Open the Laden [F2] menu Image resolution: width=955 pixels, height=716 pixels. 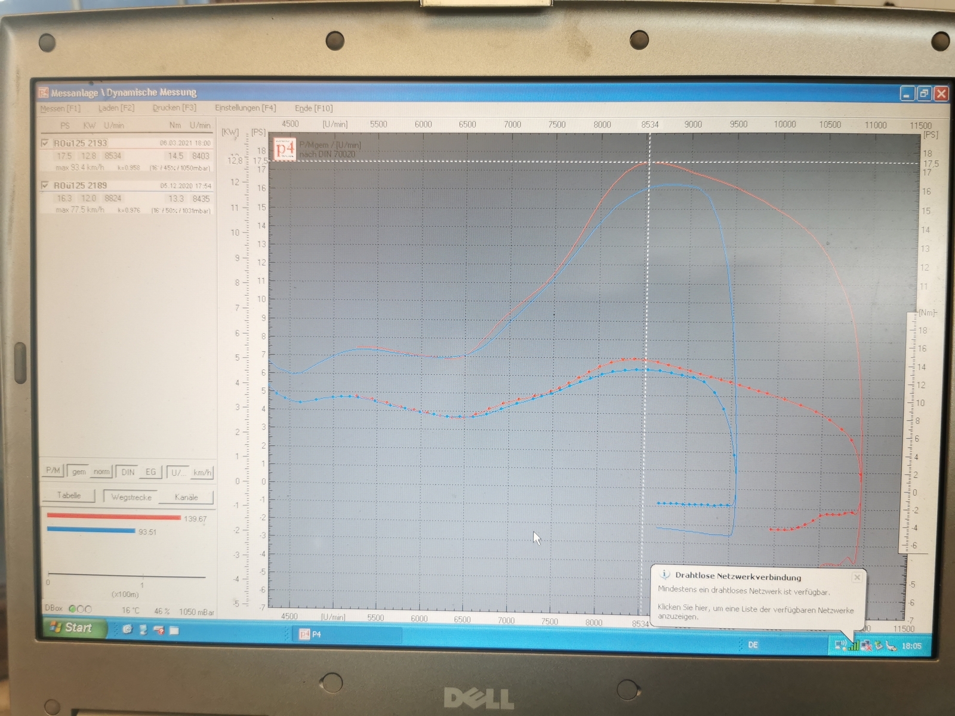point(116,108)
